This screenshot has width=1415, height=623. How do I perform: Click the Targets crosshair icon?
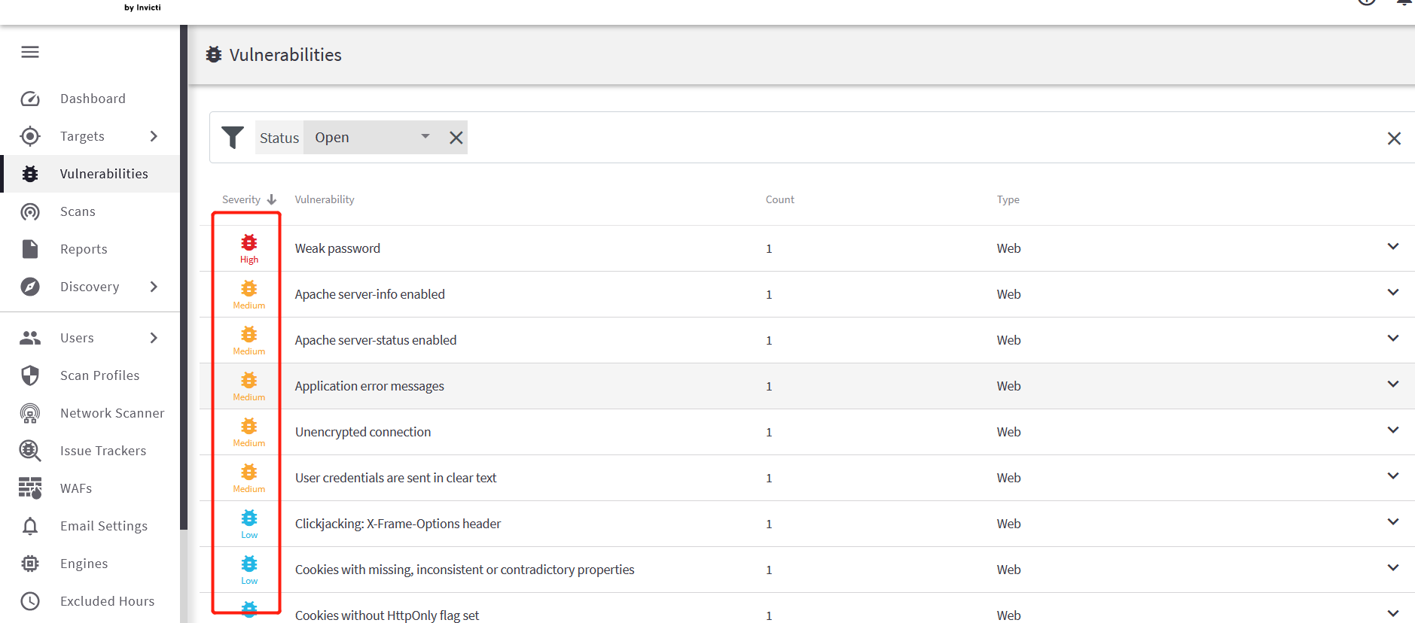tap(30, 136)
